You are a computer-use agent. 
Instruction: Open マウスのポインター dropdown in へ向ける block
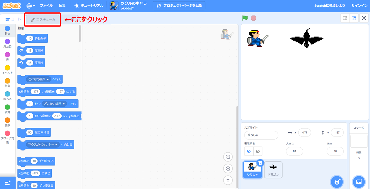pyautogui.click(x=43, y=144)
